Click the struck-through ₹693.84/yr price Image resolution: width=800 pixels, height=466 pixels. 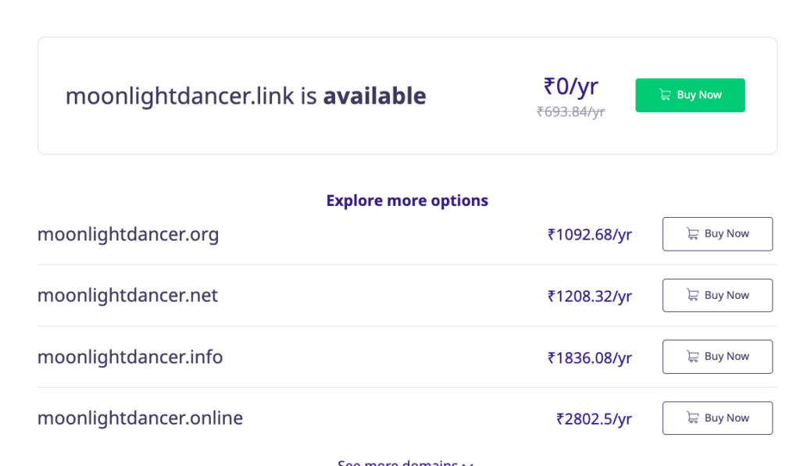571,112
